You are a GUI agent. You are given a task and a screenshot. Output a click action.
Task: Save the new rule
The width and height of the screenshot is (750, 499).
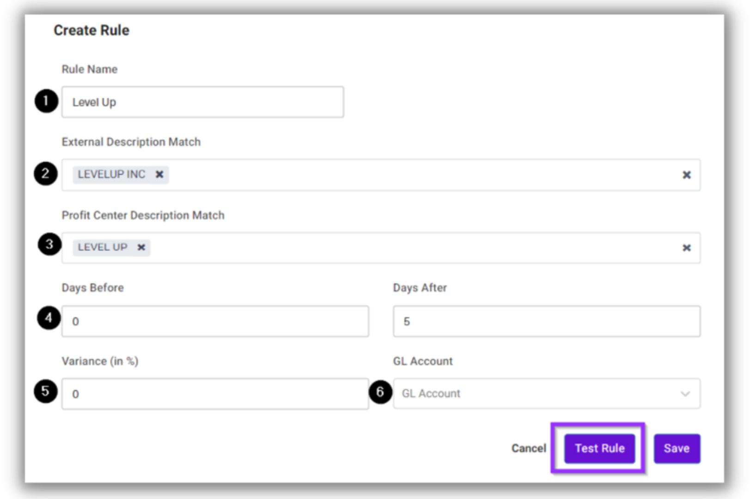point(677,448)
